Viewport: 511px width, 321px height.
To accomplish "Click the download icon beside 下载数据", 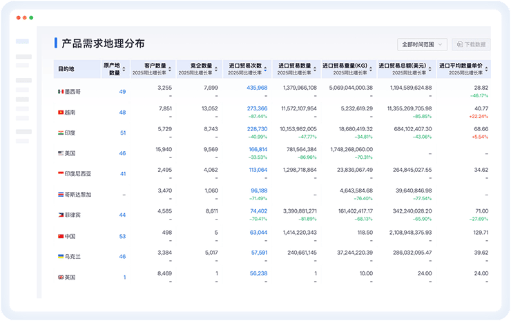I will 459,44.
